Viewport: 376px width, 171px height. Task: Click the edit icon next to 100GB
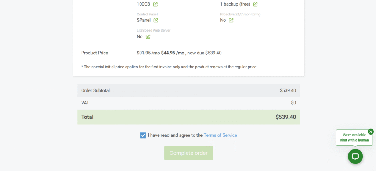click(156, 4)
